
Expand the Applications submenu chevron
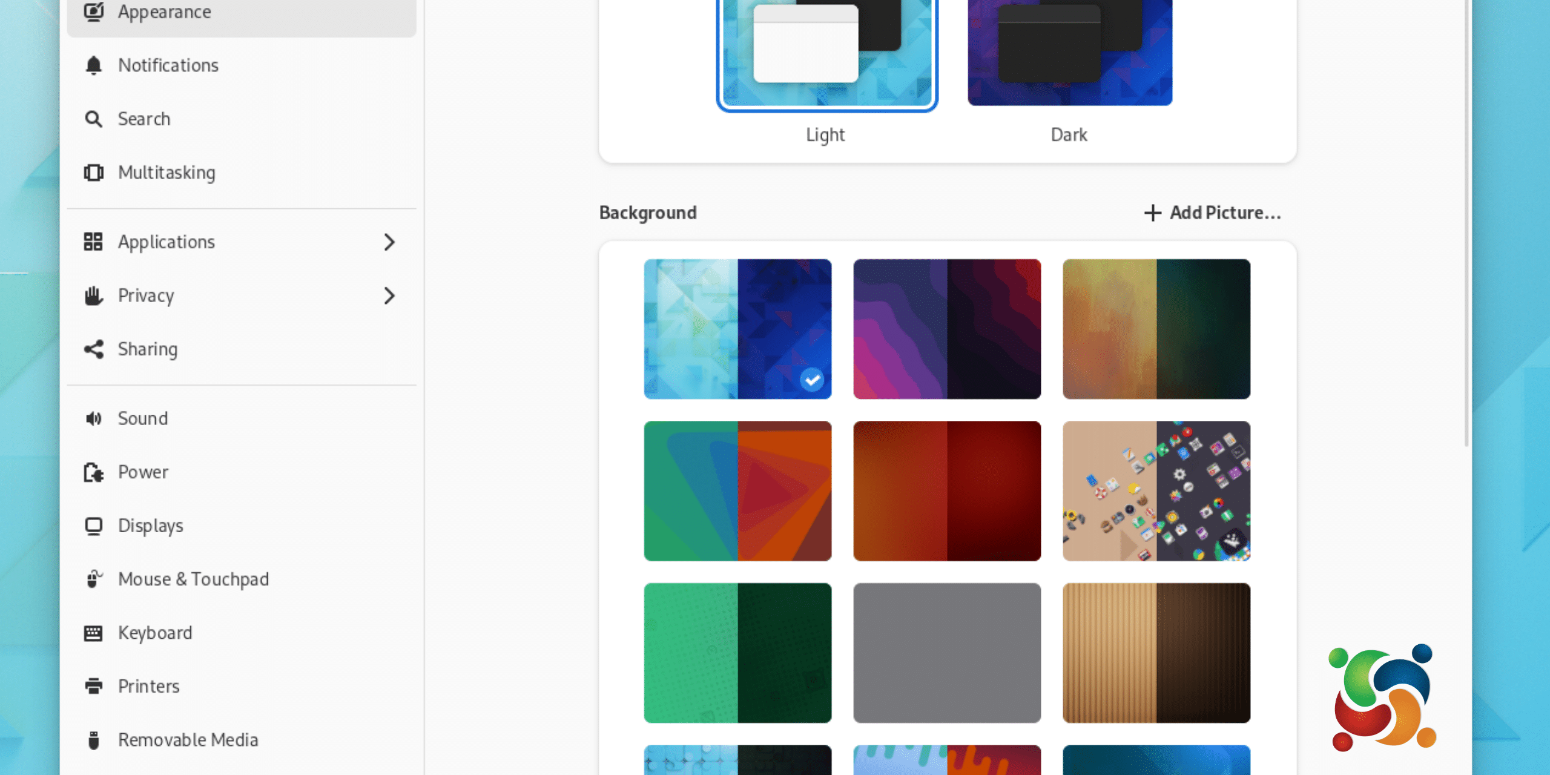click(x=390, y=242)
